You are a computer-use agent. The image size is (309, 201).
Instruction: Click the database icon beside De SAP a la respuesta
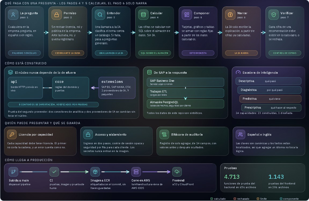click(149, 72)
